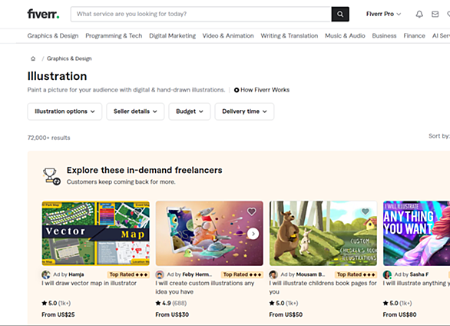Click the play icon by How Fiverr Works

click(237, 90)
